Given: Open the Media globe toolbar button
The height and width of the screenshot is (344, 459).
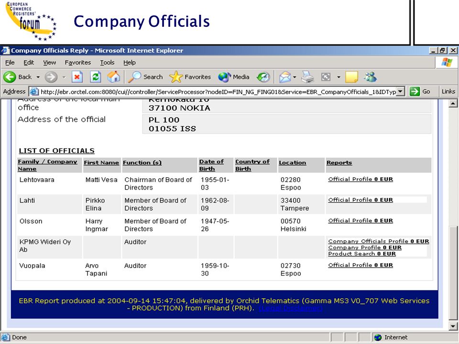Looking at the screenshot, I should 234,77.
